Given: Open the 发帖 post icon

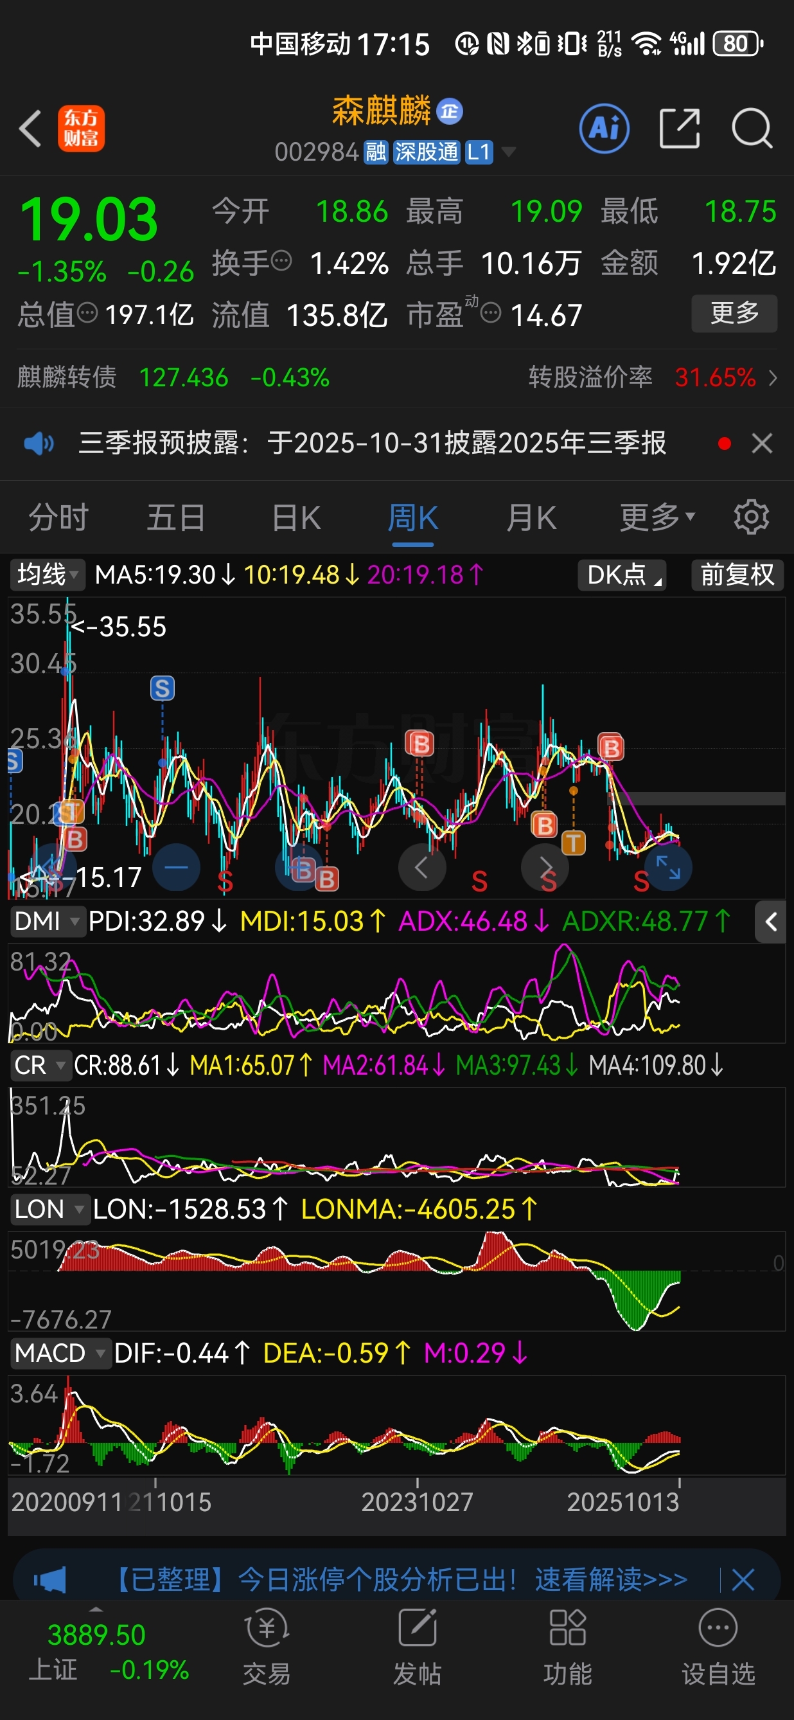Looking at the screenshot, I should [x=417, y=1647].
